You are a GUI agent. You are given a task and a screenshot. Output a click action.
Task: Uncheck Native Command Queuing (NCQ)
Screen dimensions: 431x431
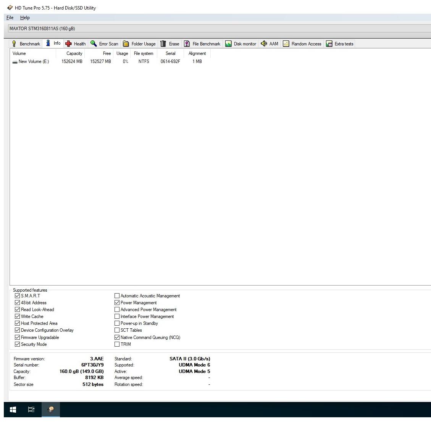117,337
